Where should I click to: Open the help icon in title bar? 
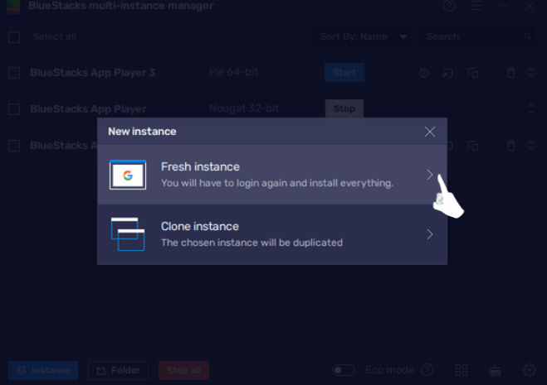point(449,6)
